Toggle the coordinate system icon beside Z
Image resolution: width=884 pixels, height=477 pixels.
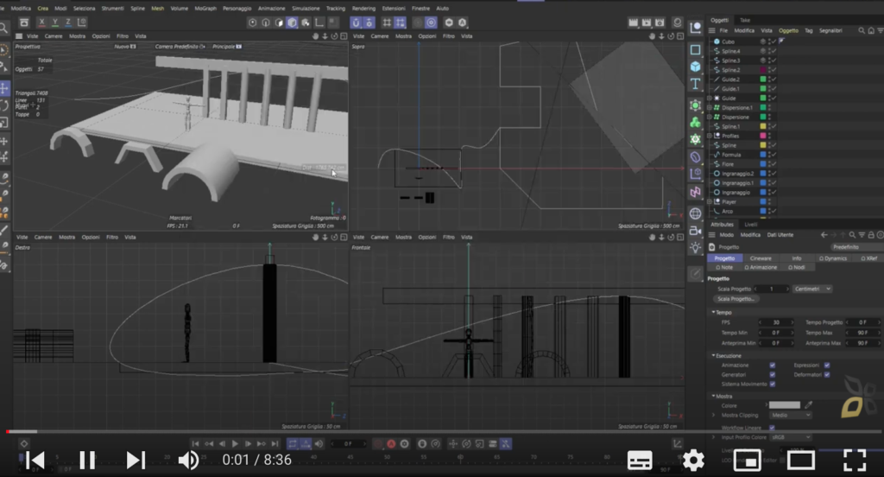point(82,22)
